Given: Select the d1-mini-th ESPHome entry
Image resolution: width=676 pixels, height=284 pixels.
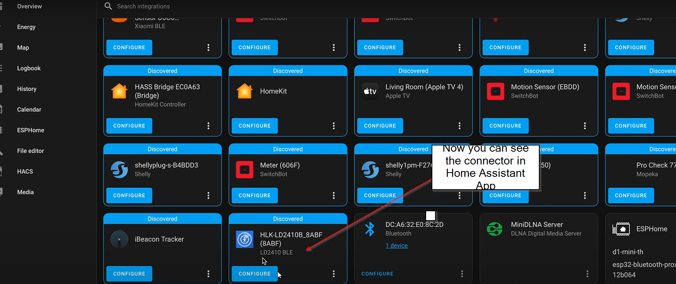Looking at the screenshot, I should [628, 252].
